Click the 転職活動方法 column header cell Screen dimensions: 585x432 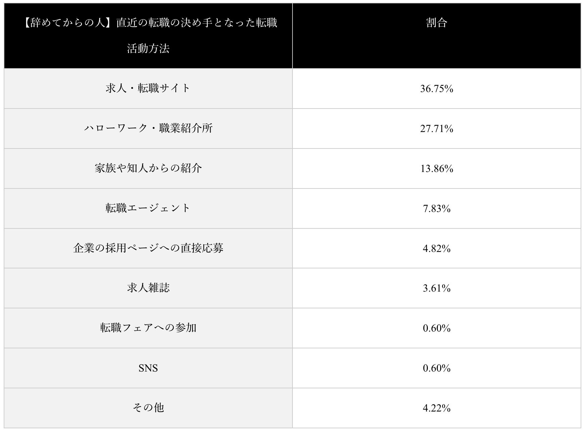click(148, 36)
